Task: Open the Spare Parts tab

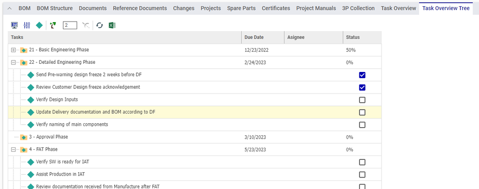Action: [241, 8]
